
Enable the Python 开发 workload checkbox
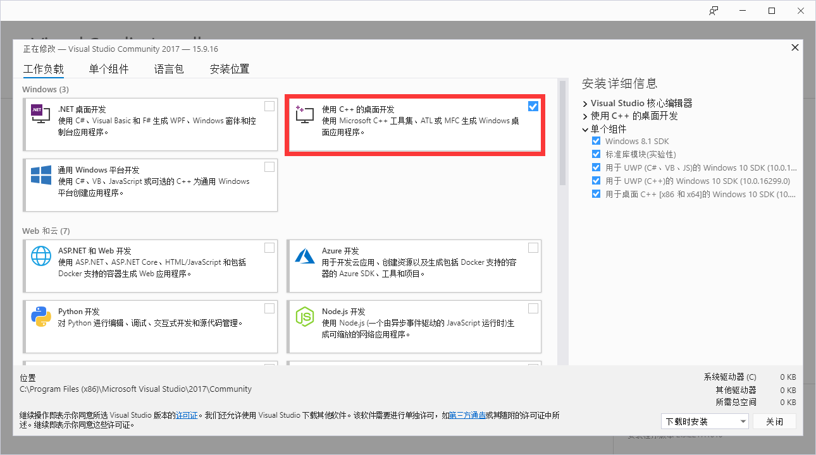(x=269, y=308)
